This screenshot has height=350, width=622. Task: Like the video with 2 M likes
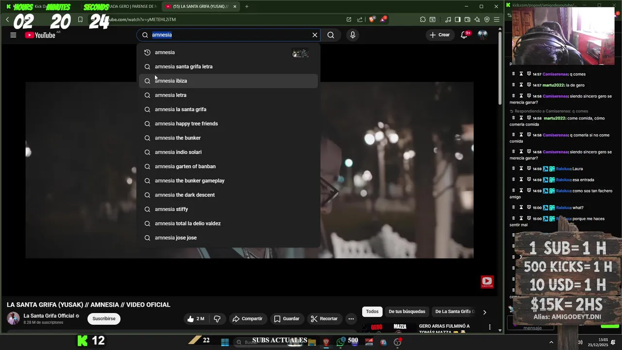[196, 319]
